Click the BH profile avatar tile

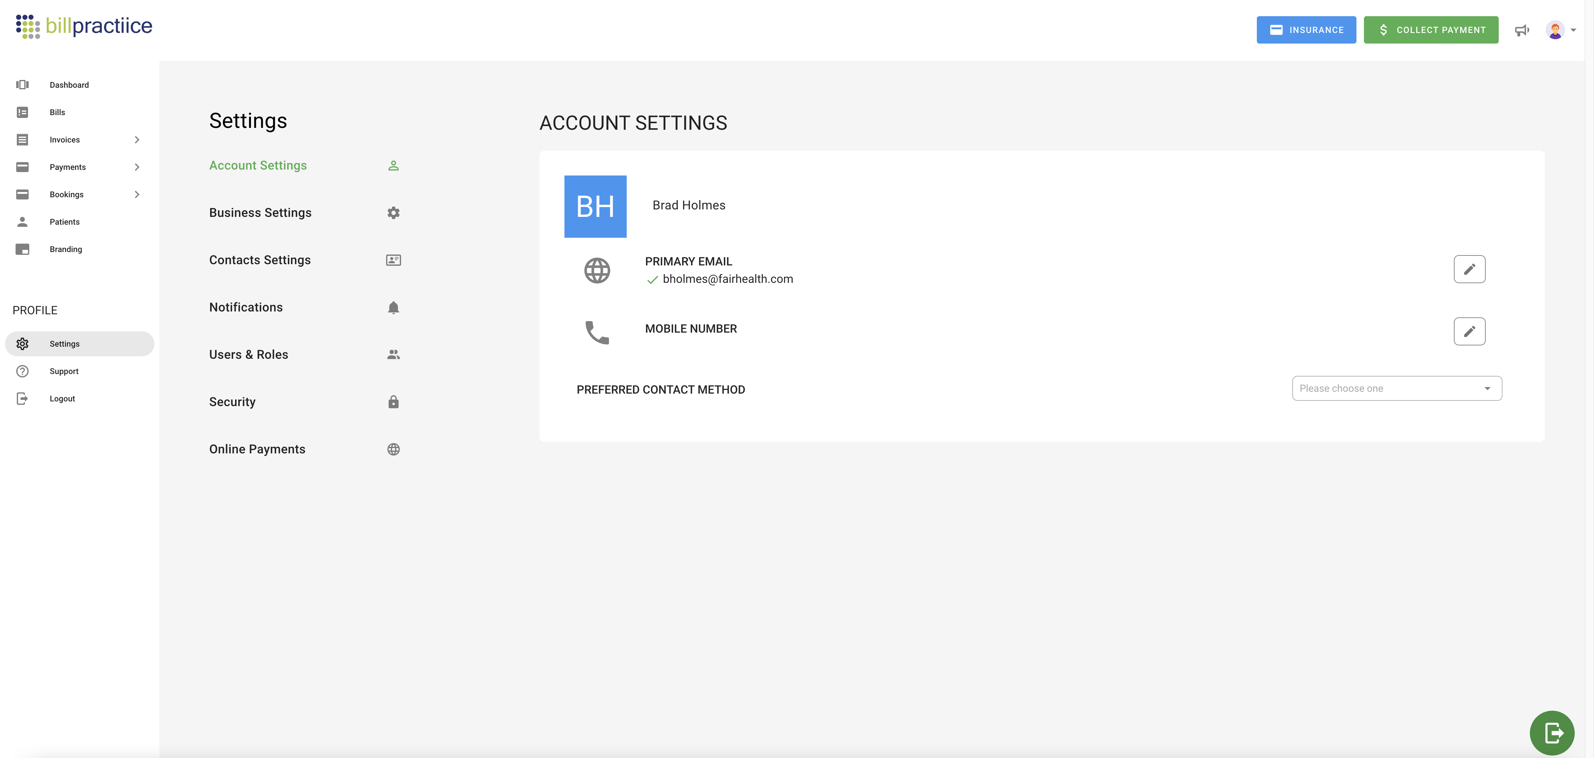tap(595, 207)
